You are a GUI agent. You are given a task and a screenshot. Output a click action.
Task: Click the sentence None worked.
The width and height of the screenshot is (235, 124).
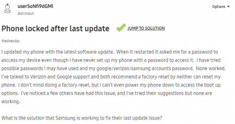pyautogui.click(x=211, y=68)
